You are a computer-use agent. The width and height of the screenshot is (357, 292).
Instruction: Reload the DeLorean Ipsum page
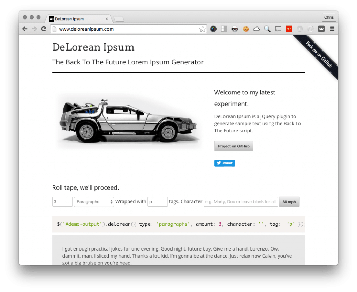click(44, 29)
